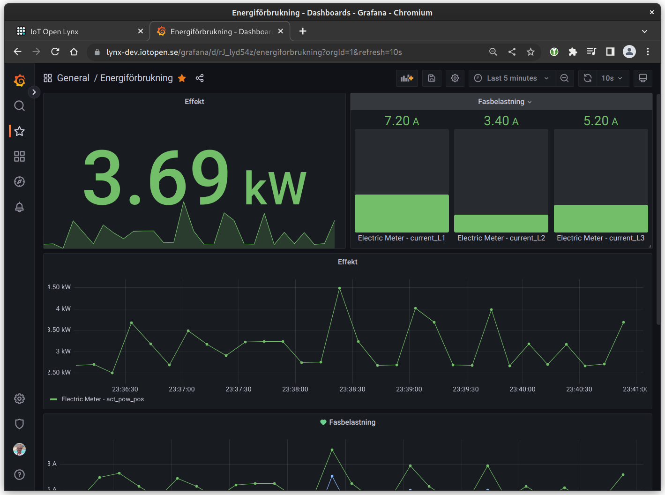665x495 pixels.
Task: Click the Search magnifier icon in sidebar
Action: [x=19, y=105]
